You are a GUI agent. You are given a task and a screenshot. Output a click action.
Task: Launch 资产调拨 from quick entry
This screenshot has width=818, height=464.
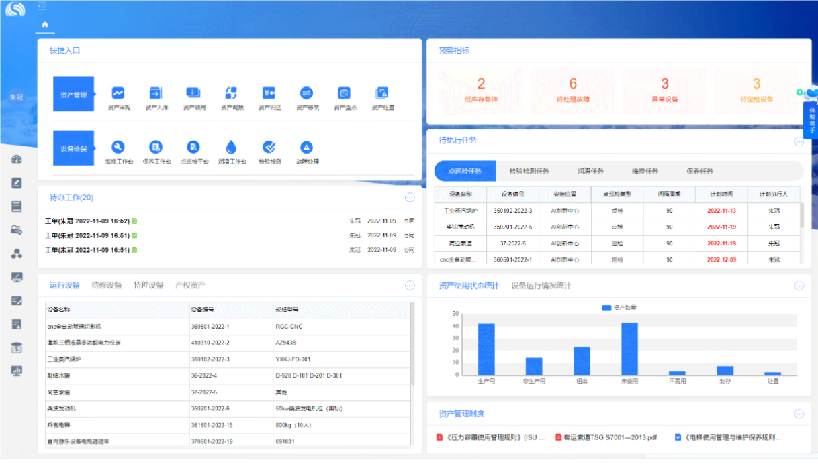pos(232,93)
